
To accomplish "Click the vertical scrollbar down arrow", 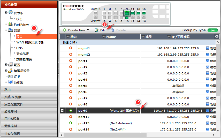I will point(218,131).
